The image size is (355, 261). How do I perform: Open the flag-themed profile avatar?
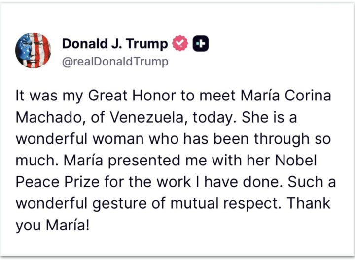[33, 50]
